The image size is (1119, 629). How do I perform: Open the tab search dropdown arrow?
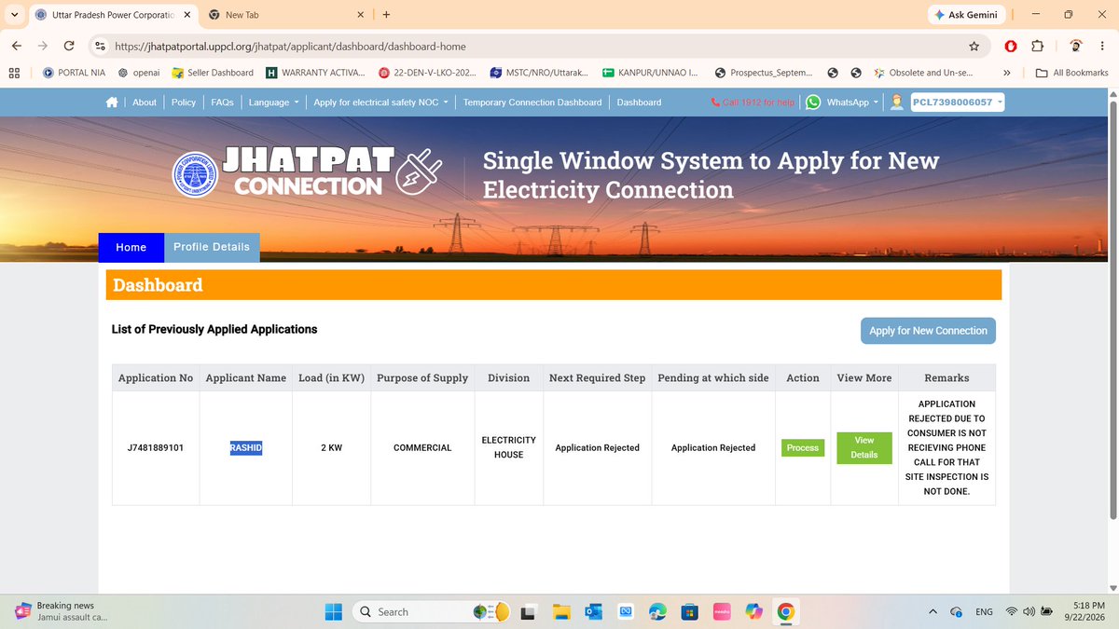click(14, 15)
